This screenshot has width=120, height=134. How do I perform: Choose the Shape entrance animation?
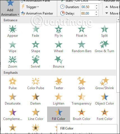click(x=36, y=47)
